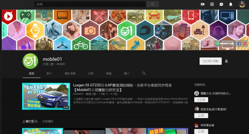The width and height of the screenshot is (249, 134).
Task: Open the Luxgen S5 GT220 video title link
Action: (x=122, y=88)
